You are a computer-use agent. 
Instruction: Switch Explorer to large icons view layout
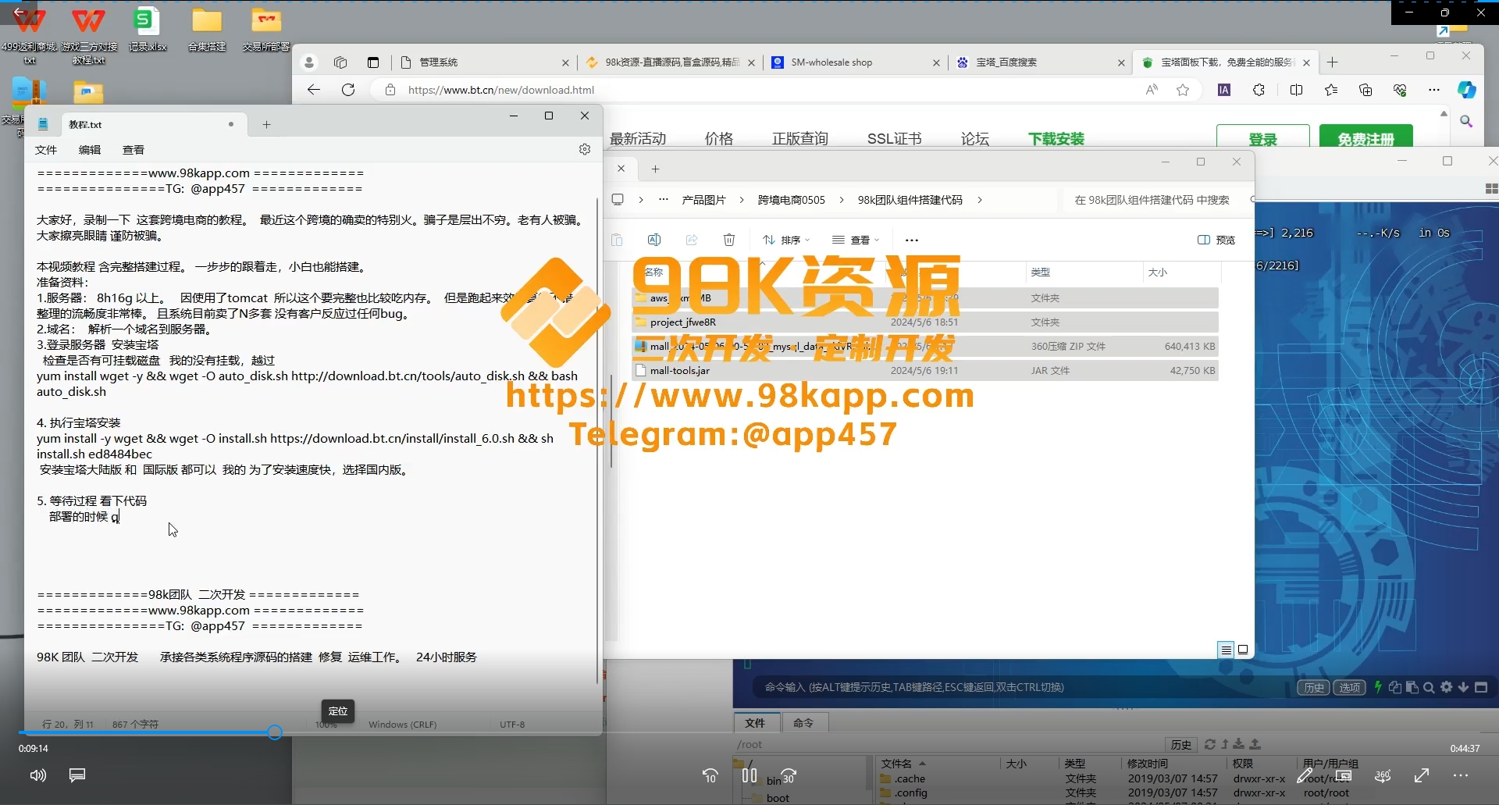(1243, 650)
